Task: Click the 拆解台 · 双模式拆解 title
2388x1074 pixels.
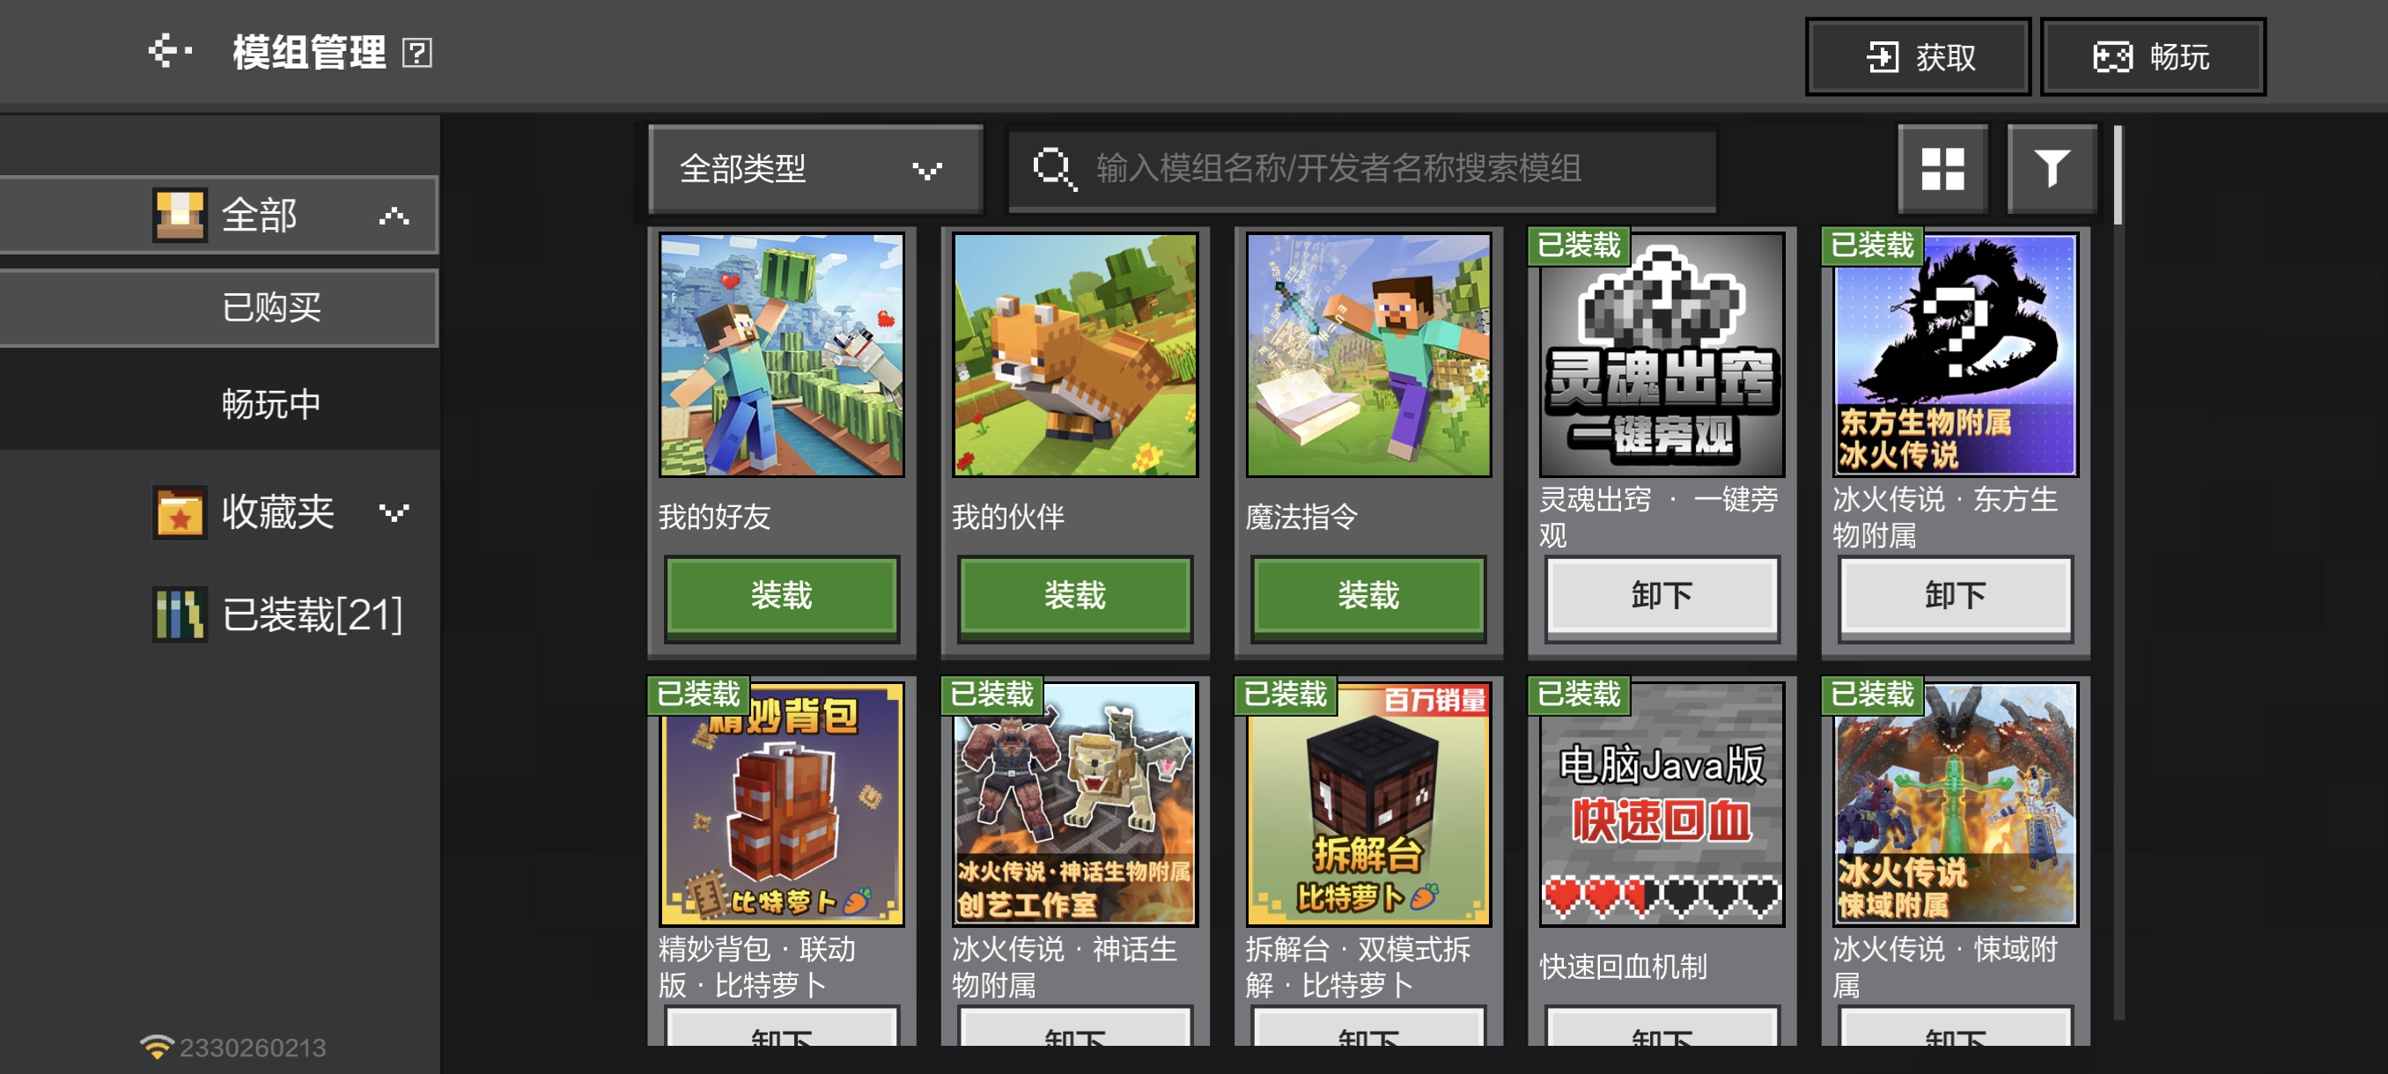Action: 1358,967
